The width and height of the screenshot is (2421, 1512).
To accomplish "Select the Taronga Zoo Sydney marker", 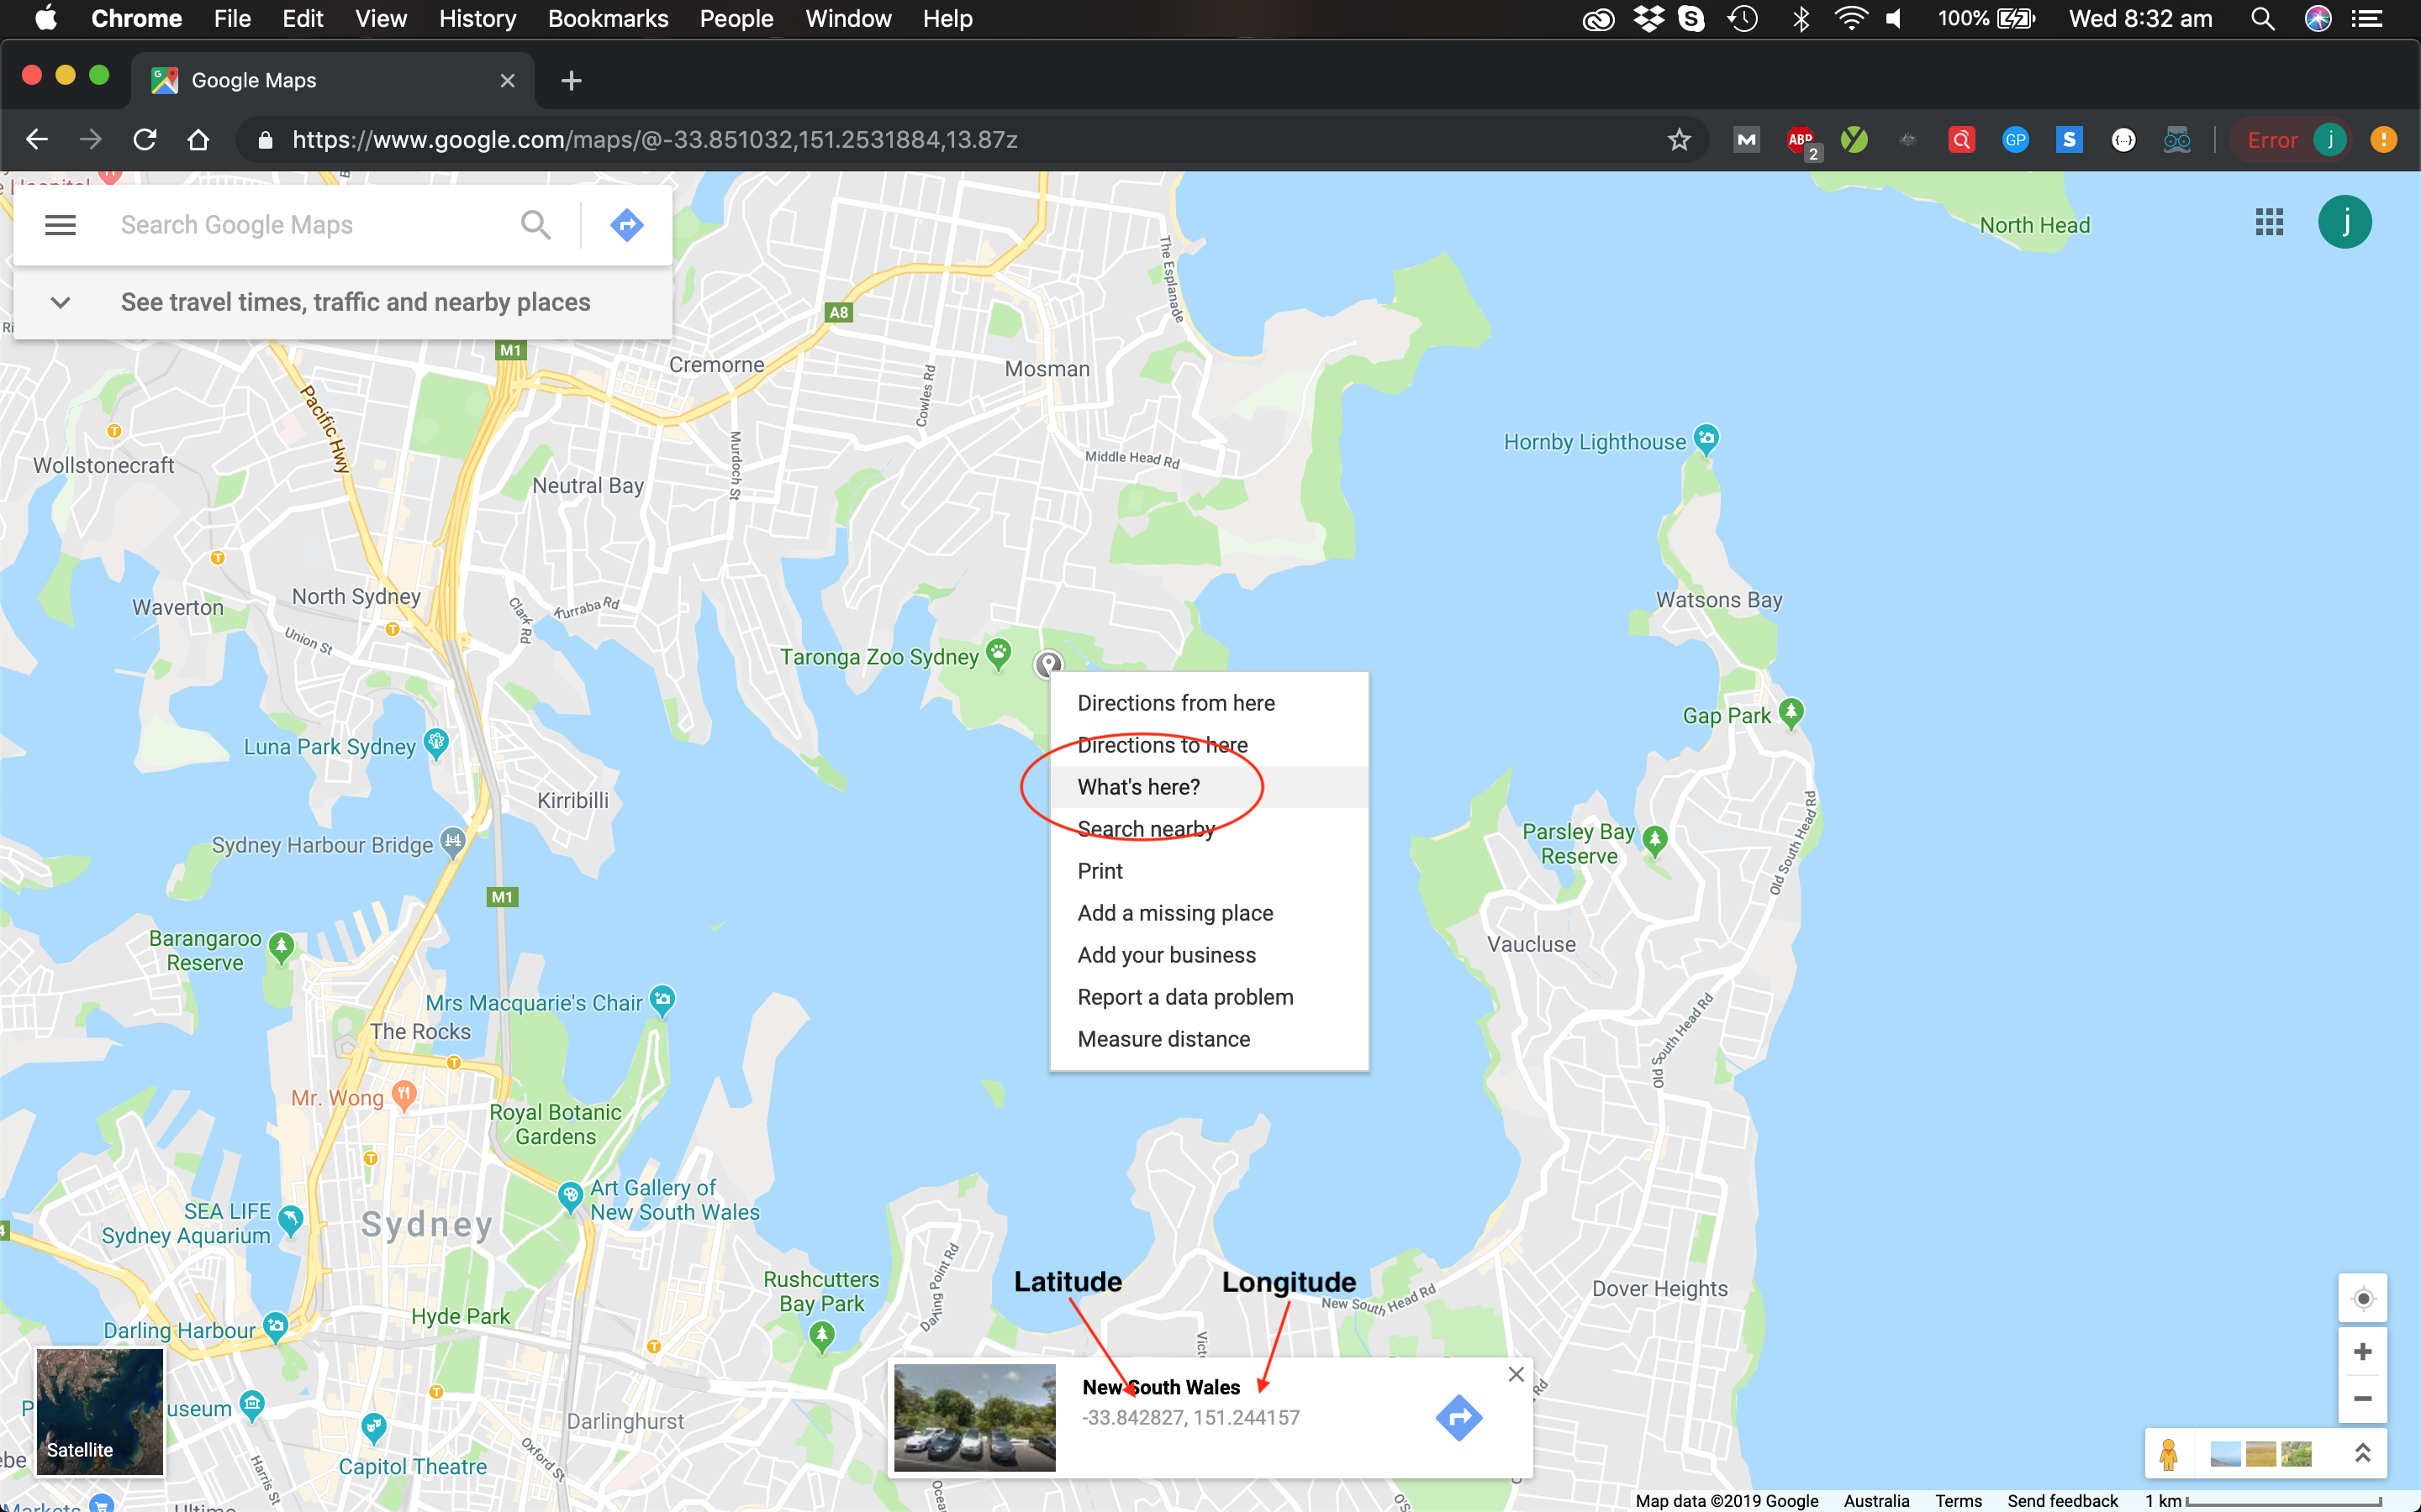I will [999, 654].
